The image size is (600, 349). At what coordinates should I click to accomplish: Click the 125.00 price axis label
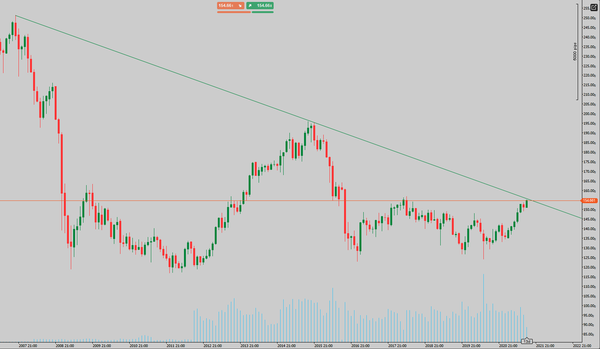pos(590,258)
